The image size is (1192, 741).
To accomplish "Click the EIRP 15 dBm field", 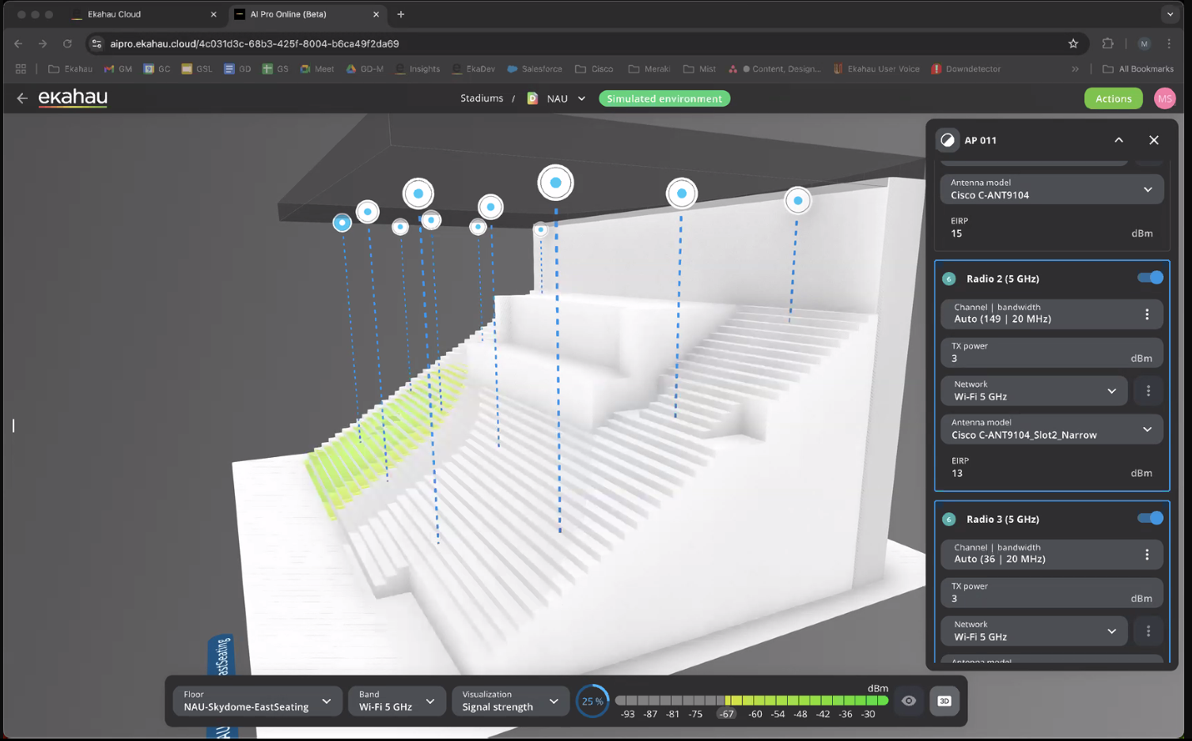I will 1051,228.
